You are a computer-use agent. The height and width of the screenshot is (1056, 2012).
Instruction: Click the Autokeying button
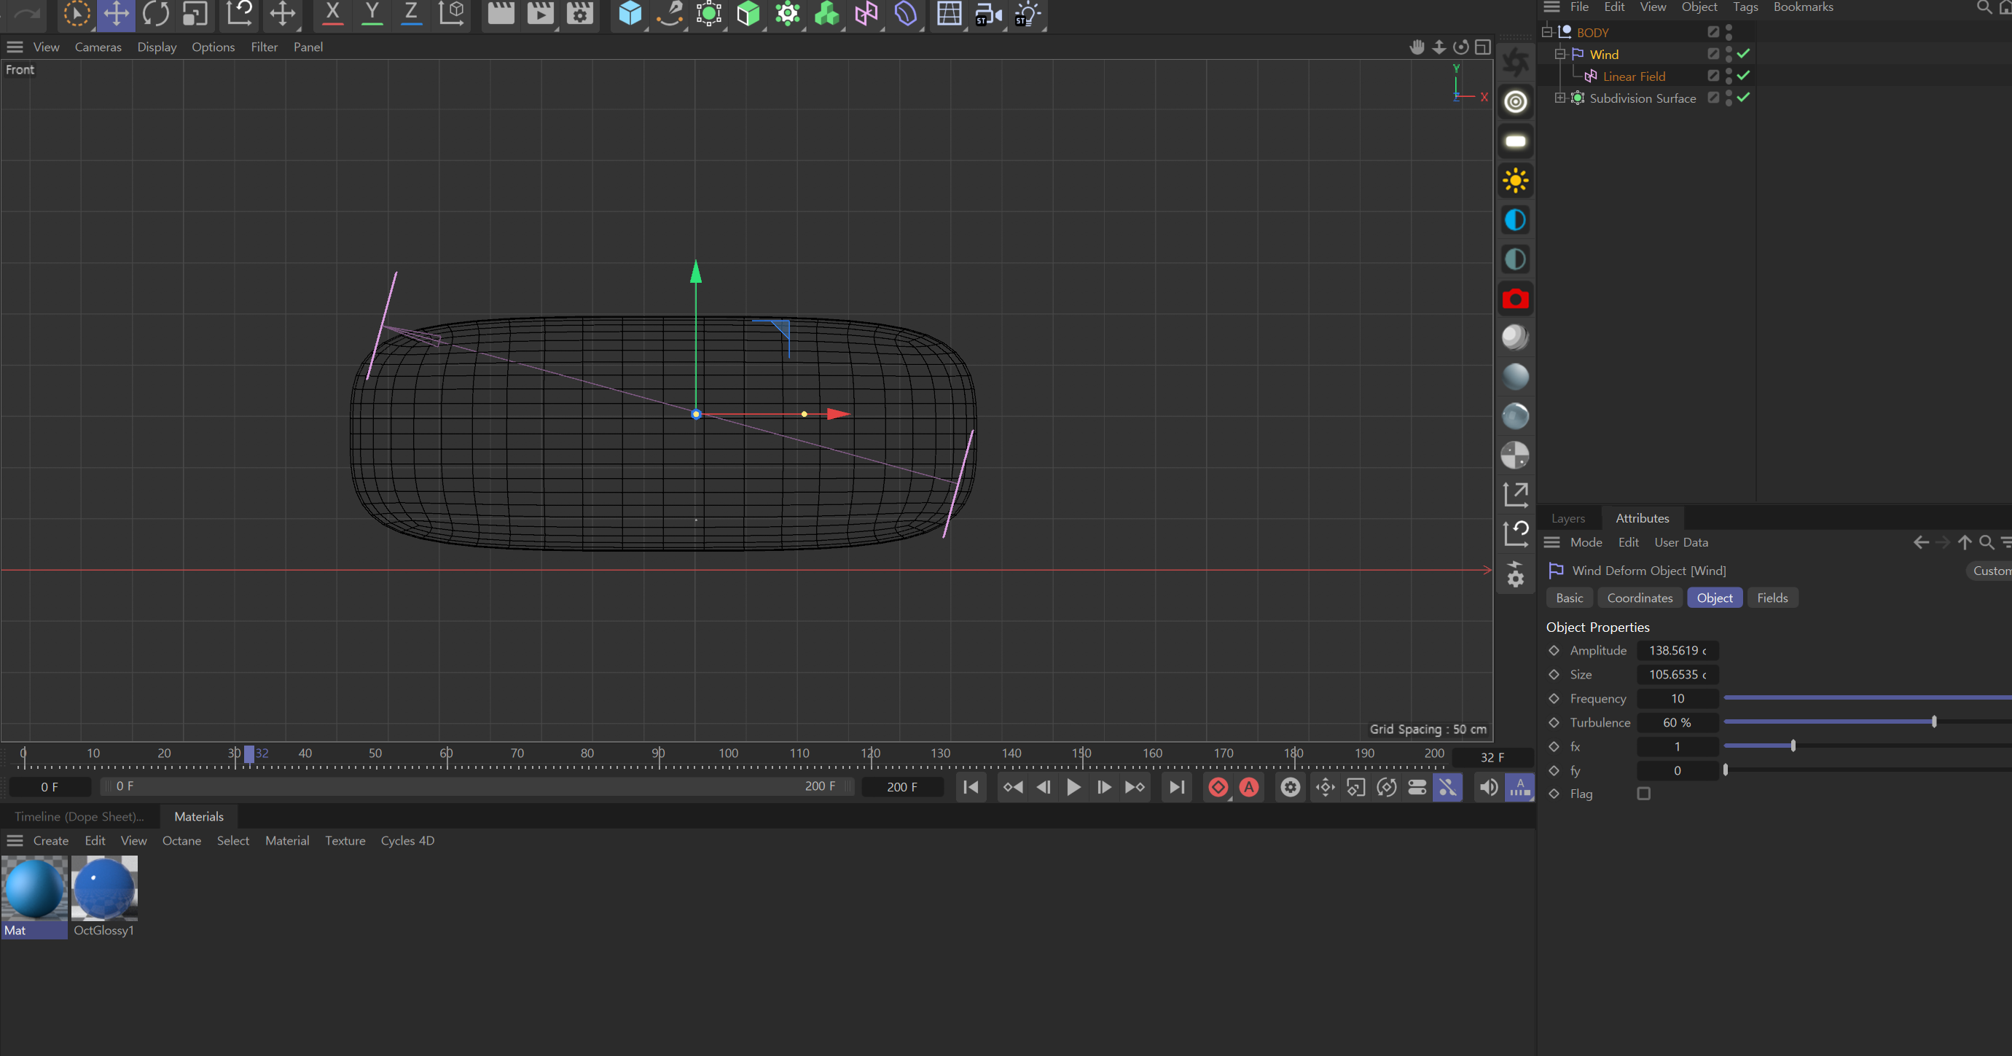(1248, 786)
